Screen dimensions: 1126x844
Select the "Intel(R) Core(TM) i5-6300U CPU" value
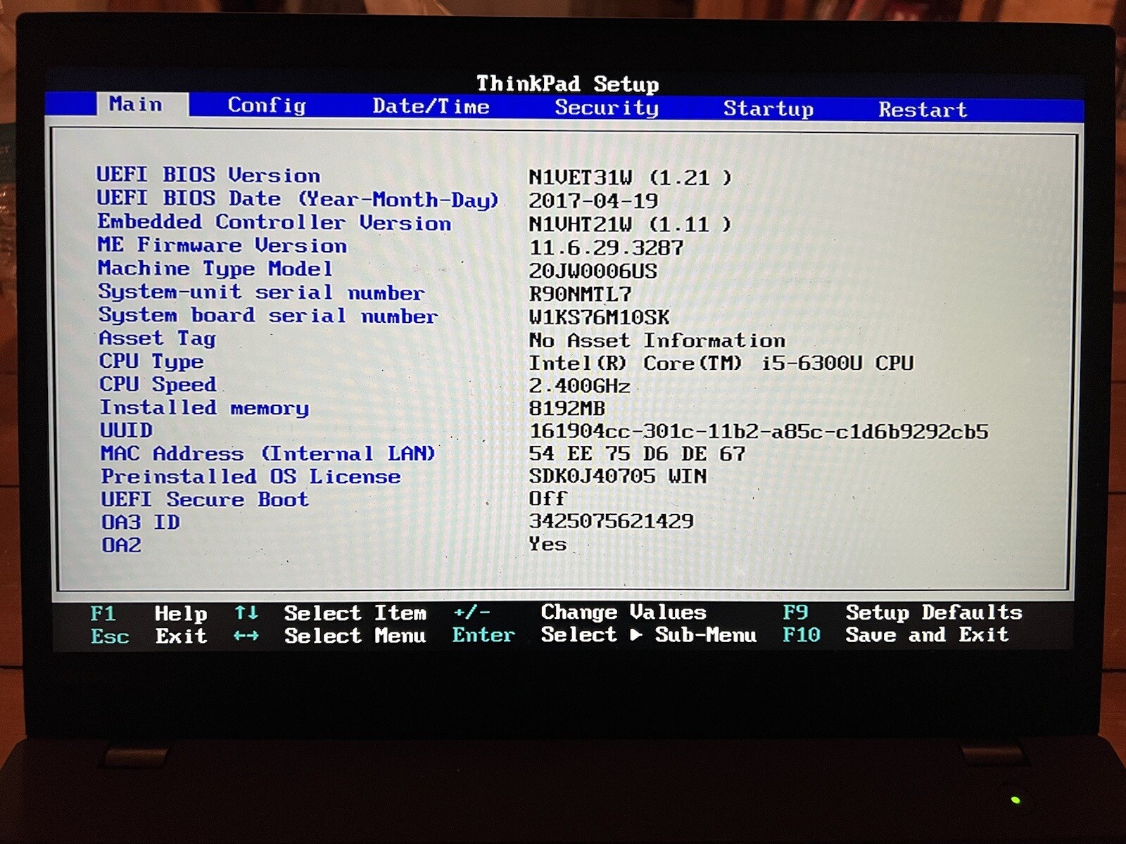click(721, 363)
